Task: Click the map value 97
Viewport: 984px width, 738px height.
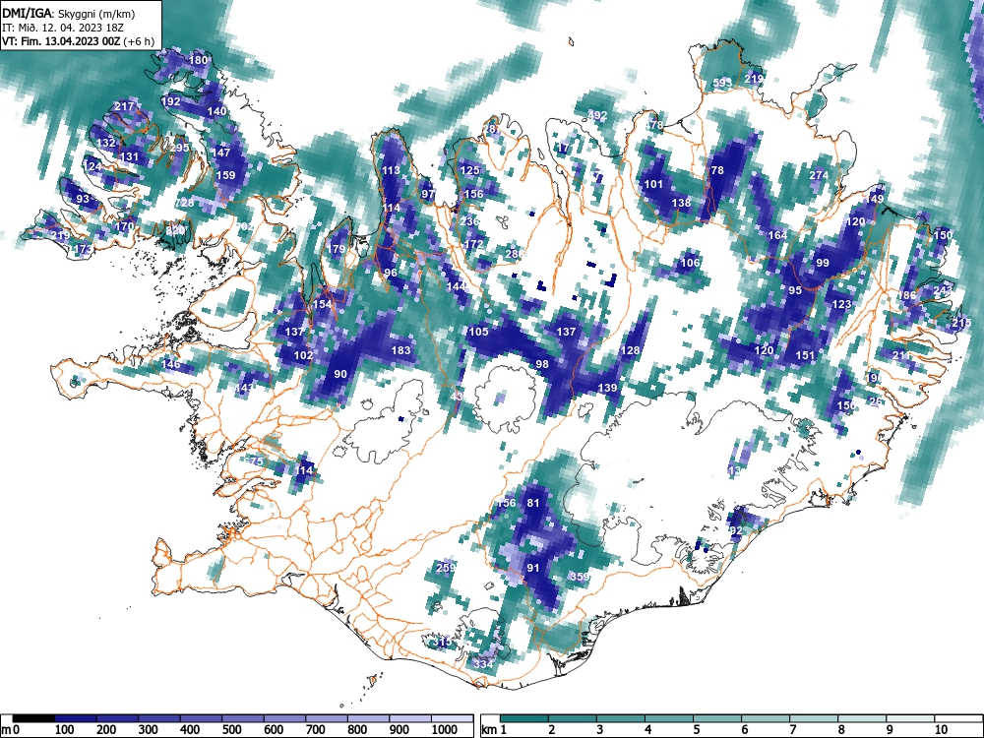Action: (x=428, y=194)
